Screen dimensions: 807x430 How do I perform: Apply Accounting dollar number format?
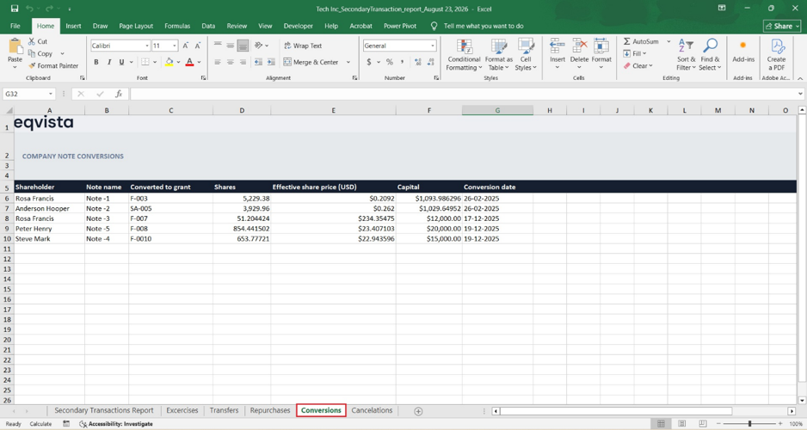[x=369, y=62]
